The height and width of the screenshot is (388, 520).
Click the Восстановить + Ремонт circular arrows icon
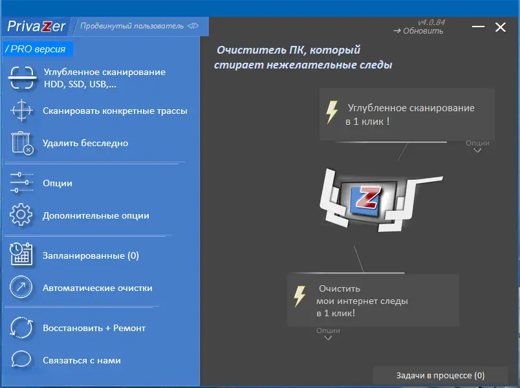tap(21, 328)
